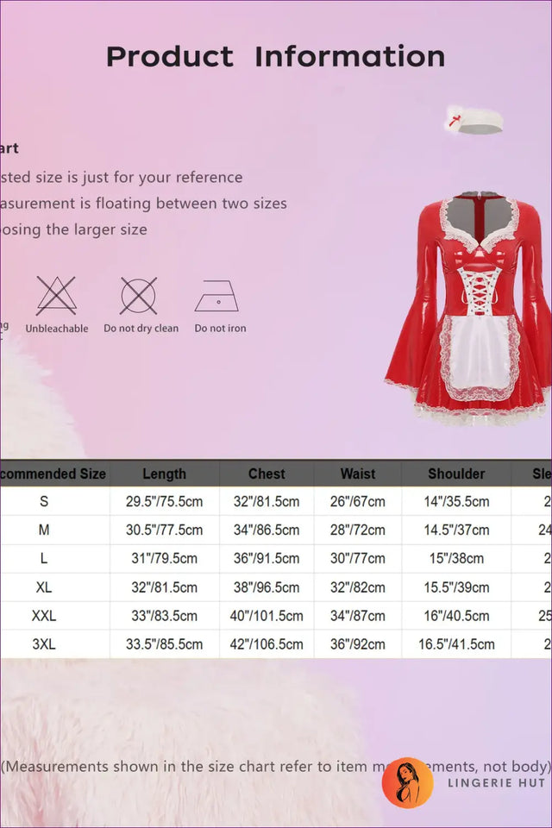Viewport: 552px width, 828px height.
Task: Select the Length column header
Action: (164, 474)
